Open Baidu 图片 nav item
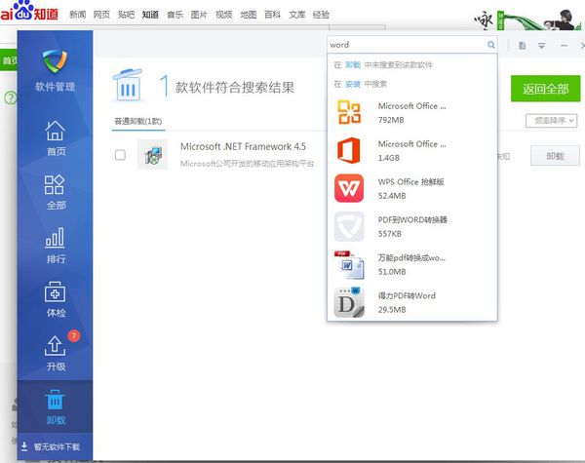 coord(199,15)
